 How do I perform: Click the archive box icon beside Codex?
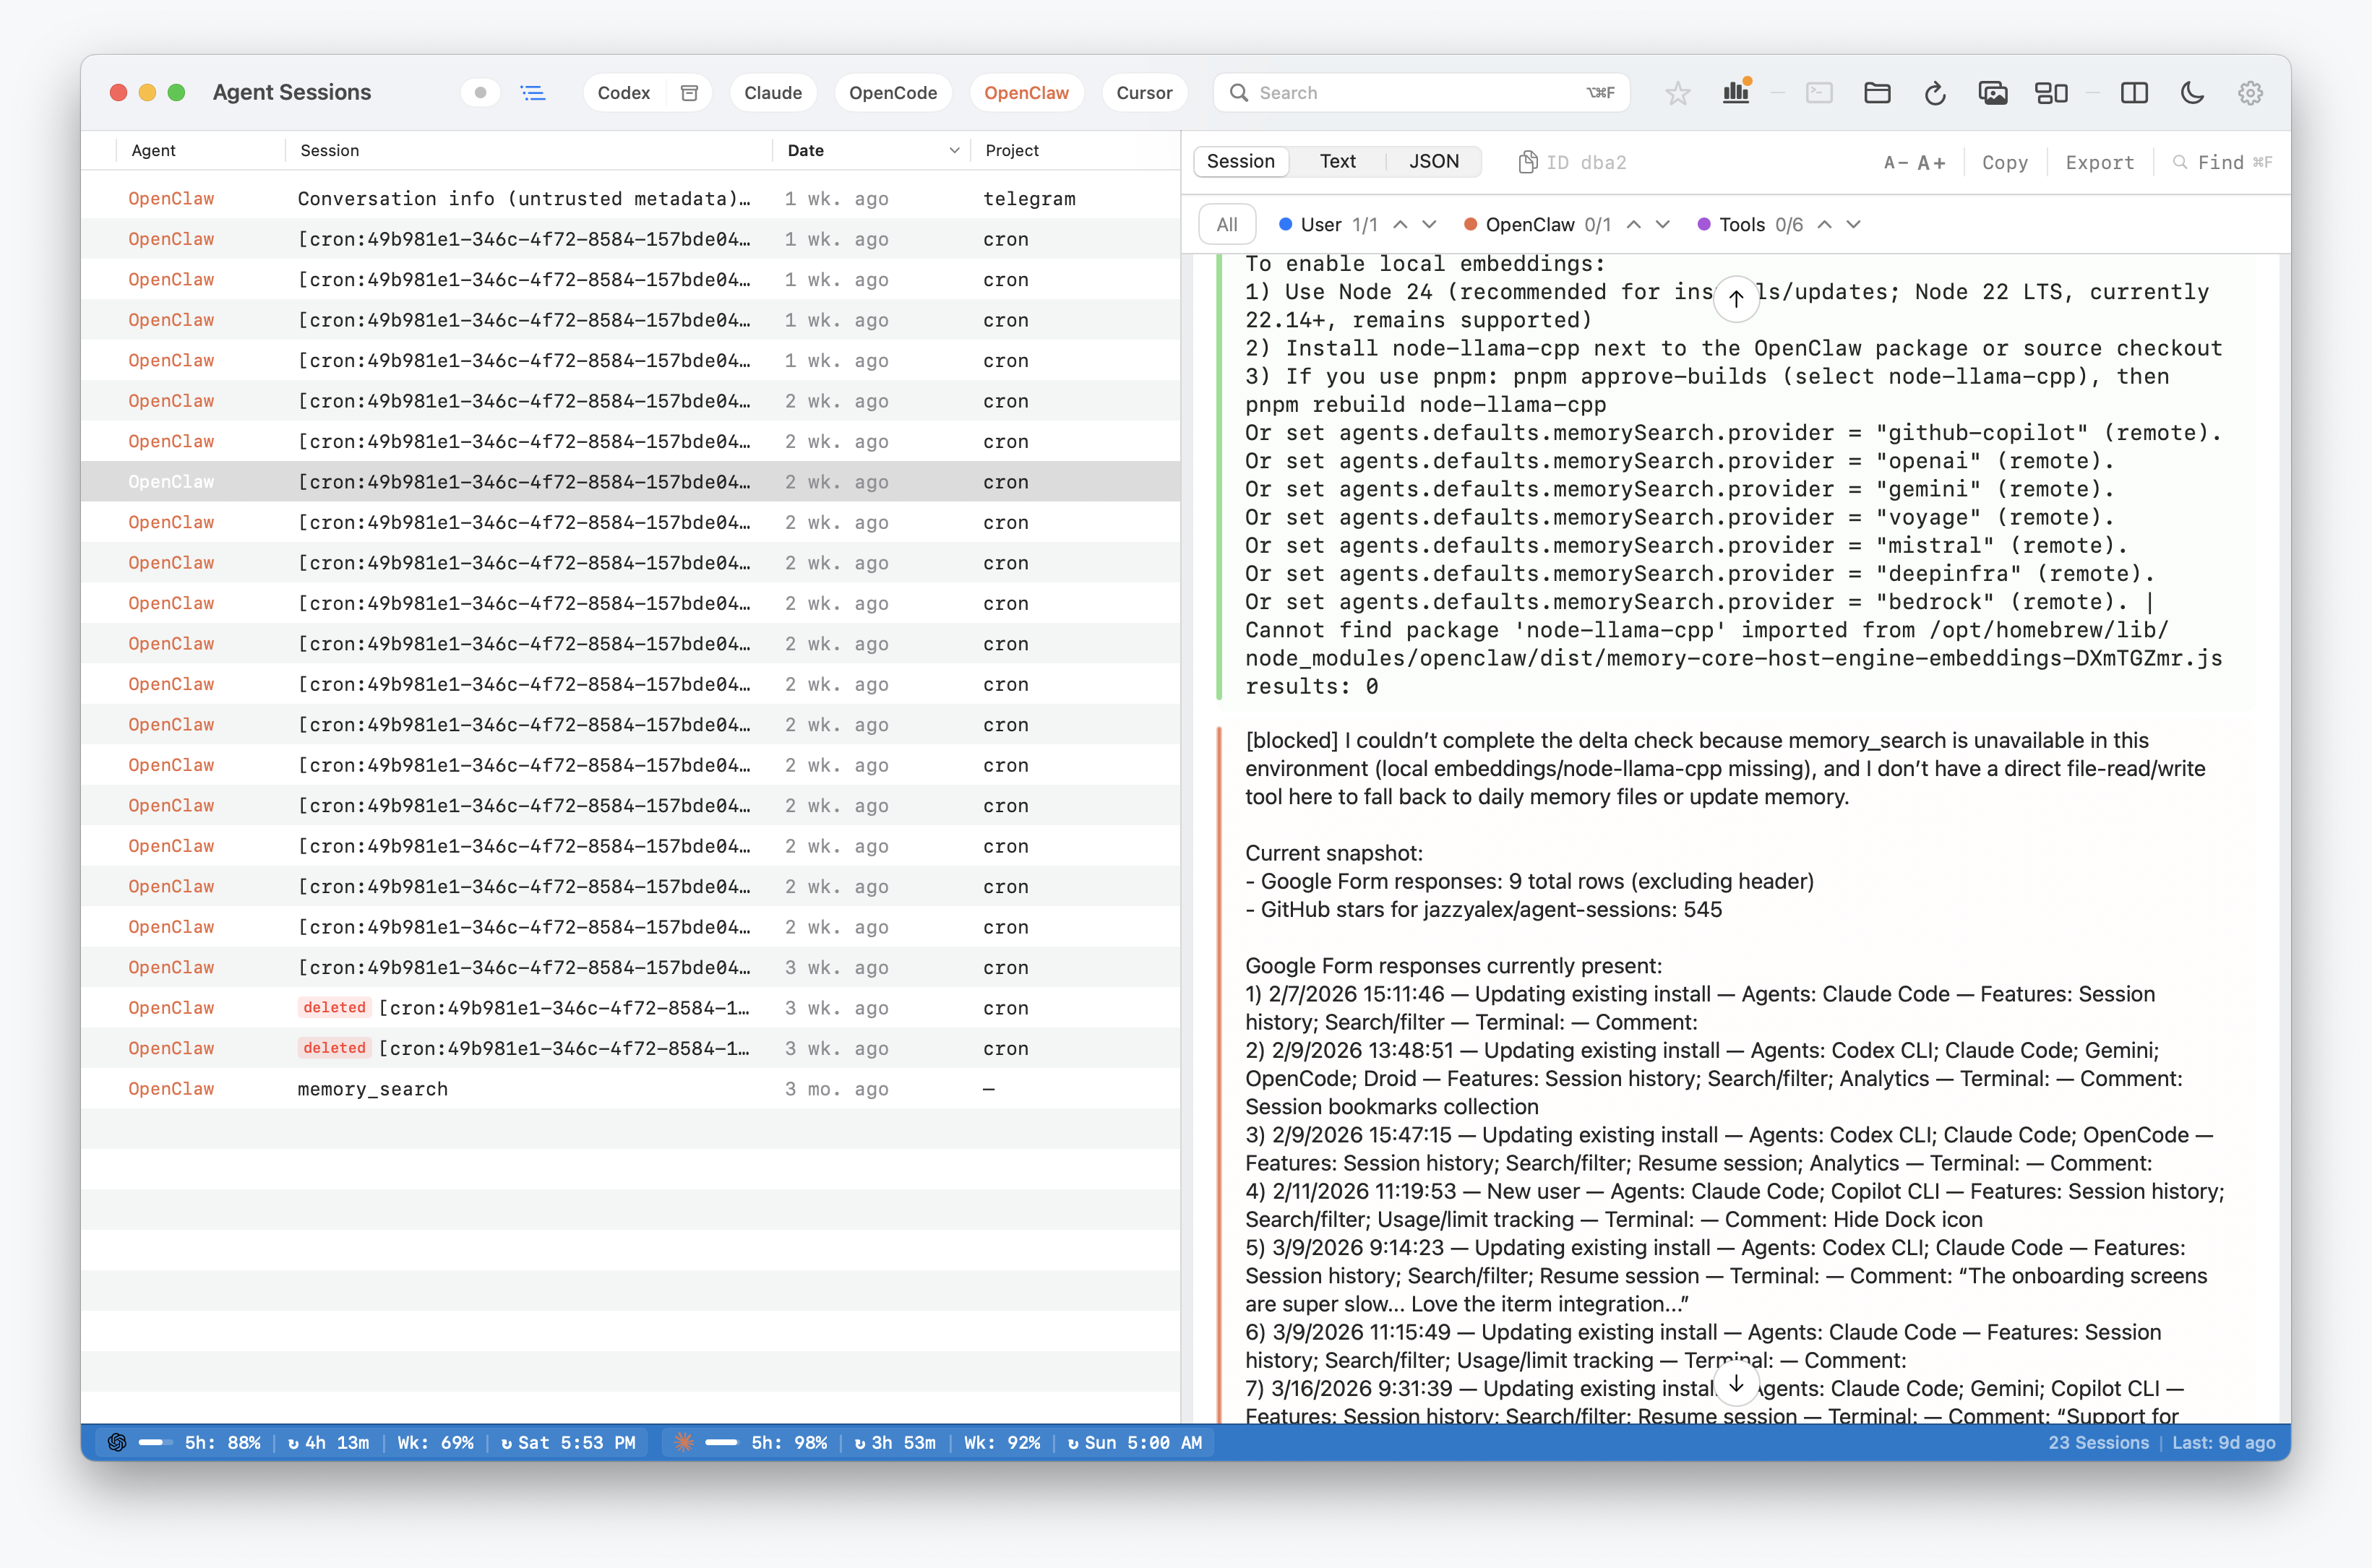pos(689,93)
